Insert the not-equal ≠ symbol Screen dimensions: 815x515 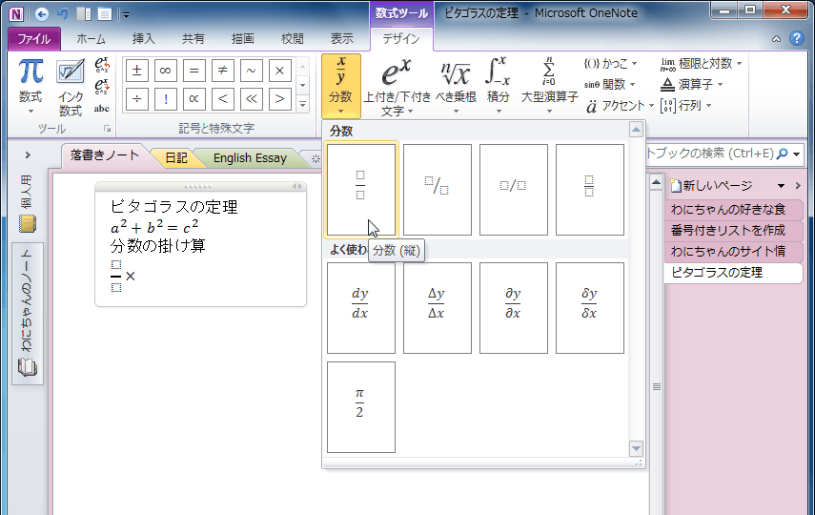coord(222,71)
